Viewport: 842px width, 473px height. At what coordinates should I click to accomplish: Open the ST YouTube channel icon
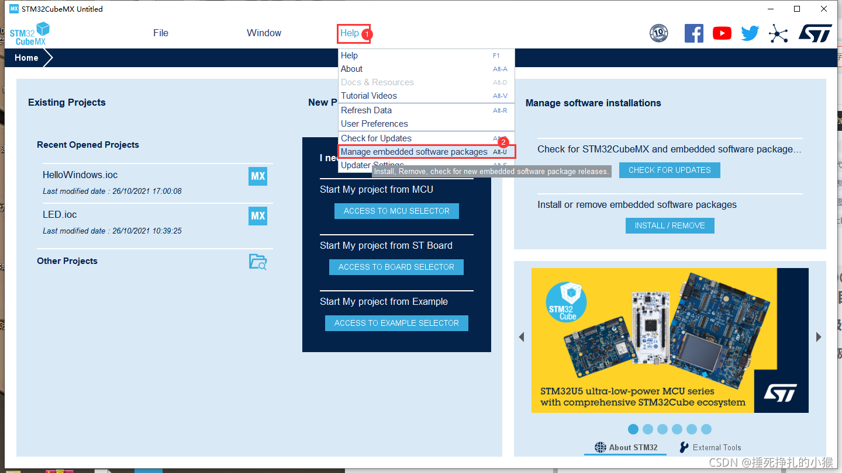point(722,33)
